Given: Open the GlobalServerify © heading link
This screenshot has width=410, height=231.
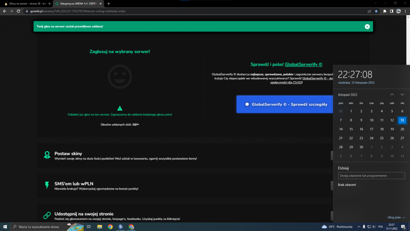Looking at the screenshot, I should [303, 64].
